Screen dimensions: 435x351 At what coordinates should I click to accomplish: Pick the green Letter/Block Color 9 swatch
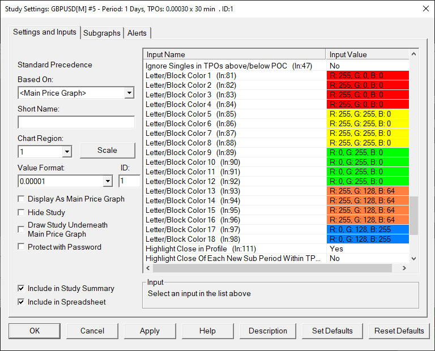pos(367,153)
